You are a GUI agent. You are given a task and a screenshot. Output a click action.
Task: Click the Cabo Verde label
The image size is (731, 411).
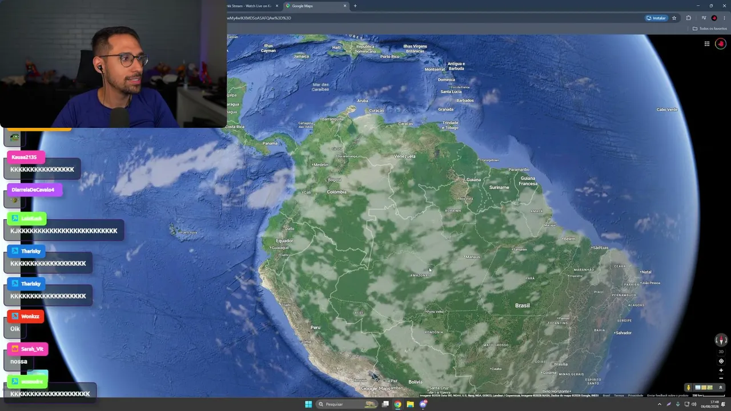tap(667, 110)
